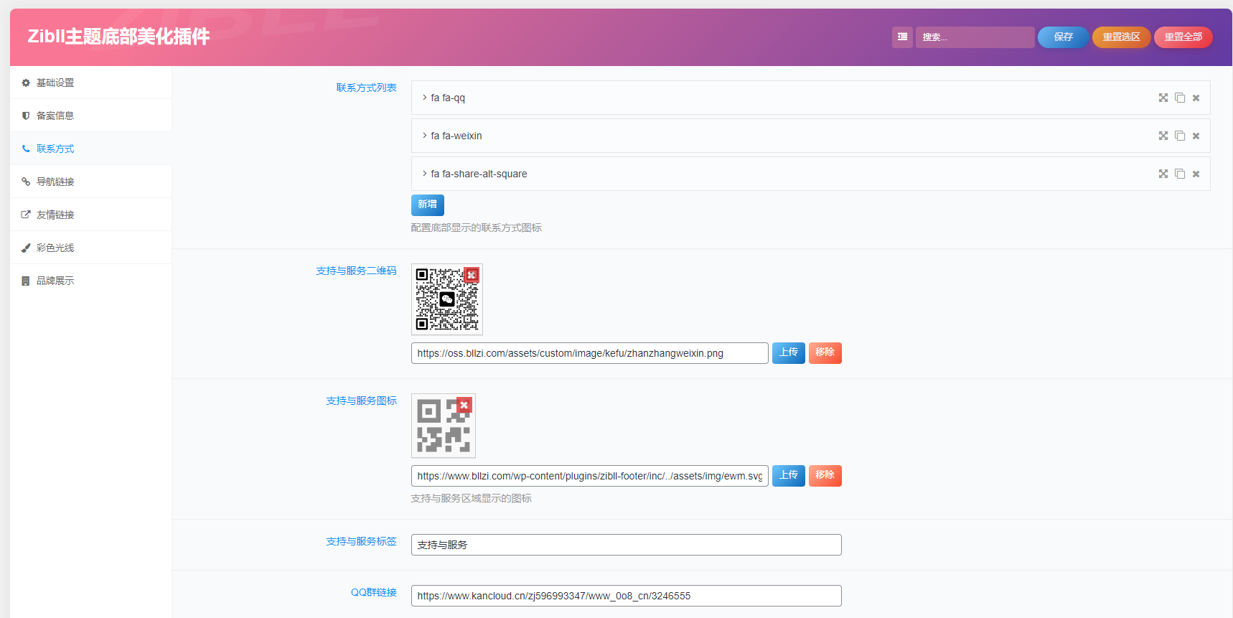This screenshot has height=618, width=1233.
Task: Delete the fa fa-weixin contact entry
Action: tap(1196, 136)
